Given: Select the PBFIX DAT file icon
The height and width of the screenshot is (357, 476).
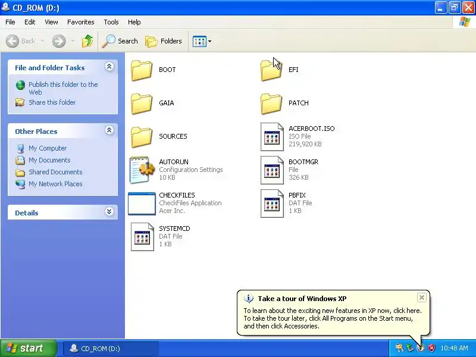Looking at the screenshot, I should [272, 203].
